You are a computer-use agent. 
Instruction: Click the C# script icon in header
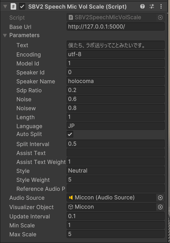point(13,6)
